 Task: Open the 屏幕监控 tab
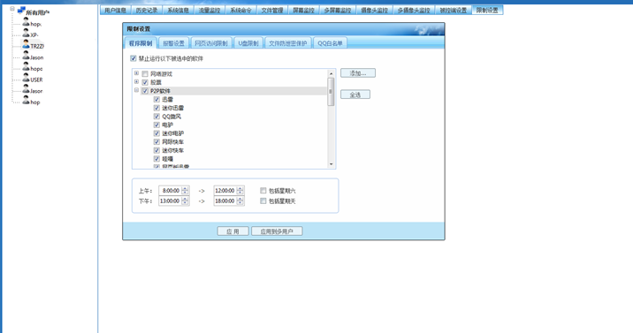tap(303, 10)
